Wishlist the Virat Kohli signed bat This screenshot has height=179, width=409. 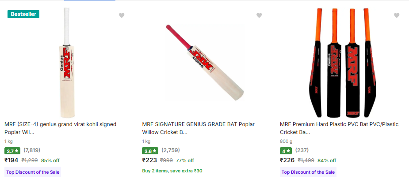pos(122,15)
